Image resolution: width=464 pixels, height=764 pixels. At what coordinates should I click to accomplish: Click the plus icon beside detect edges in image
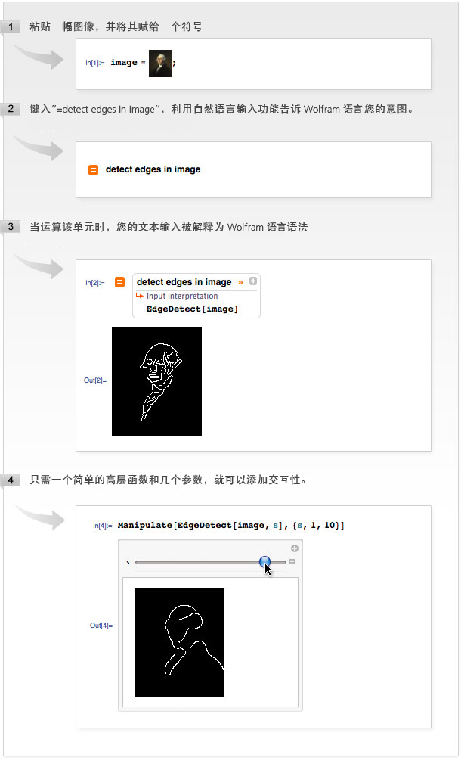253,281
